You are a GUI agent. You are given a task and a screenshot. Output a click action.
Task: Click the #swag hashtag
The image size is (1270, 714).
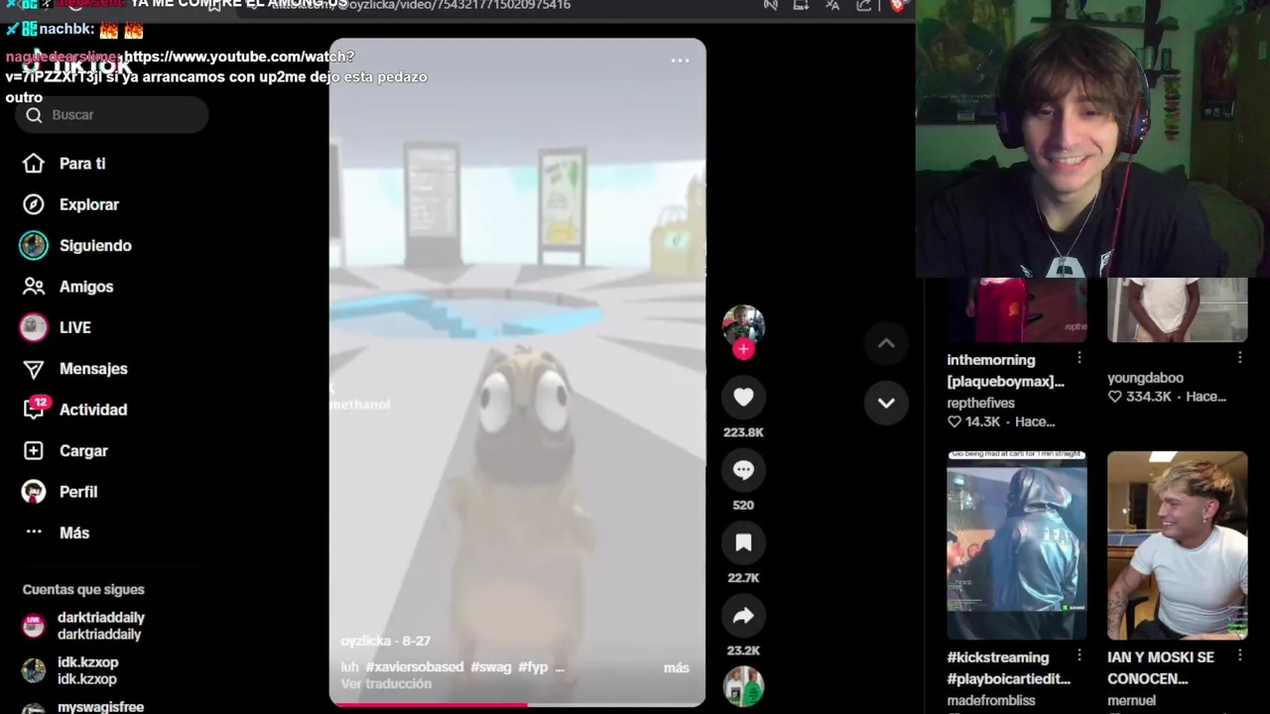491,667
